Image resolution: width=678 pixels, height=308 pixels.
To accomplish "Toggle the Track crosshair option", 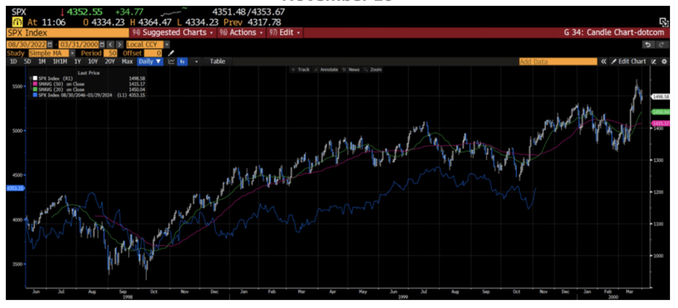I will point(301,70).
